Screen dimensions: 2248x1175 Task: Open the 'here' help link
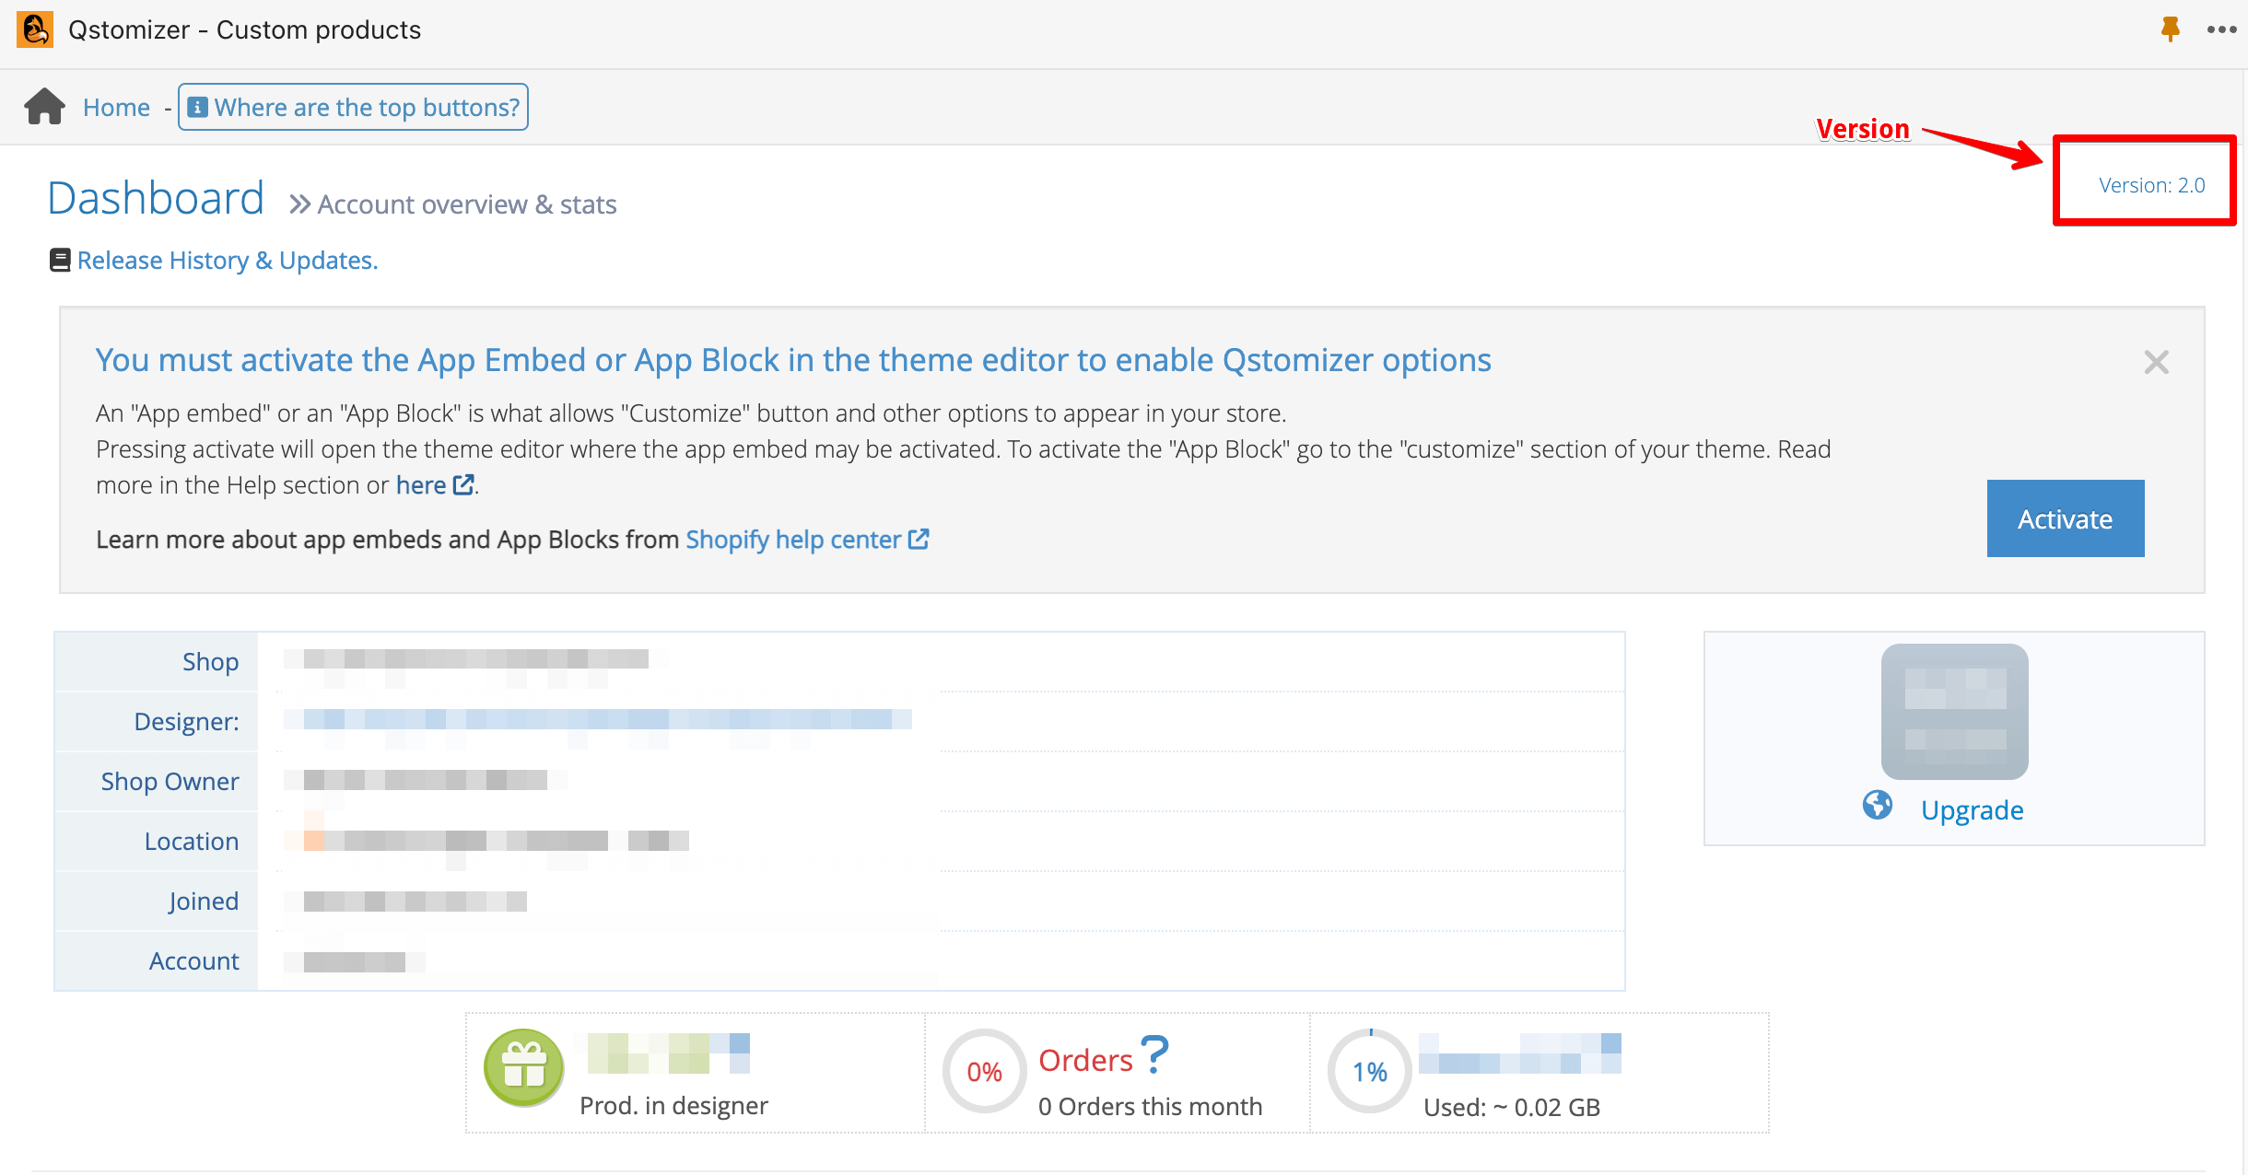(421, 485)
